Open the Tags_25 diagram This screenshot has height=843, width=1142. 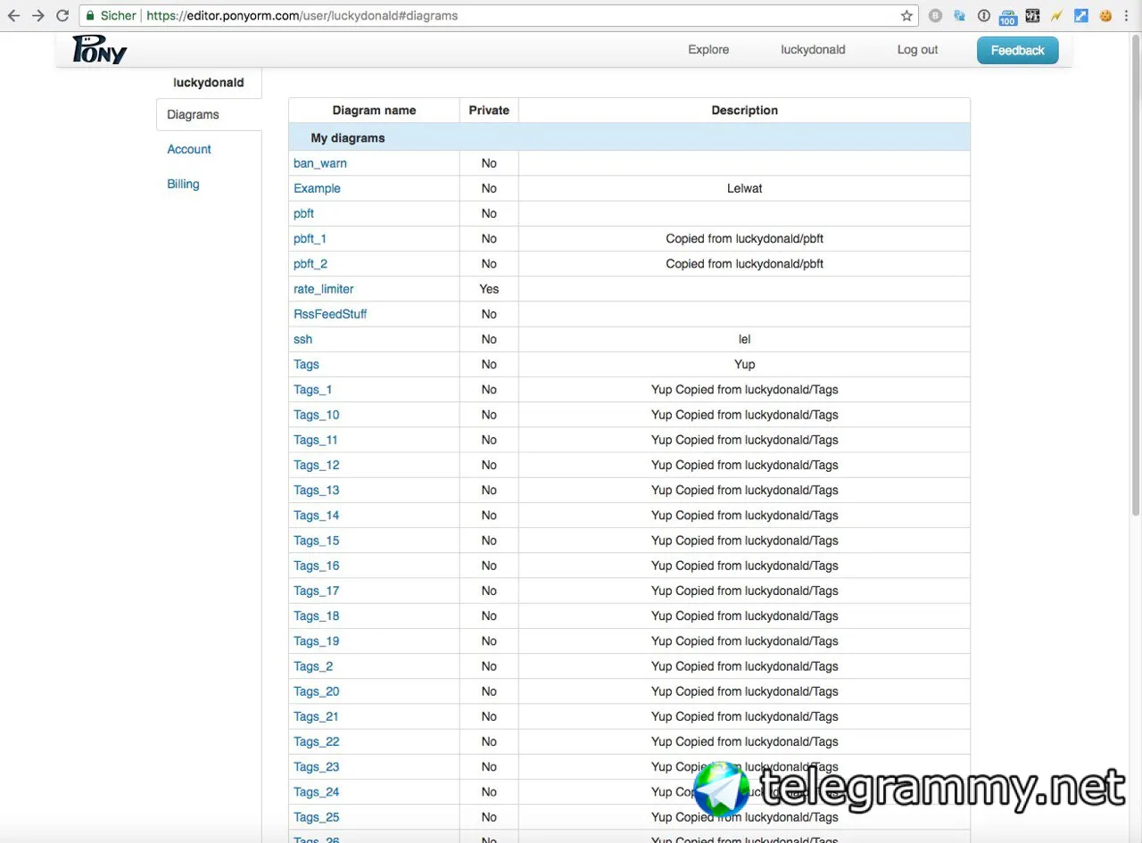(317, 817)
